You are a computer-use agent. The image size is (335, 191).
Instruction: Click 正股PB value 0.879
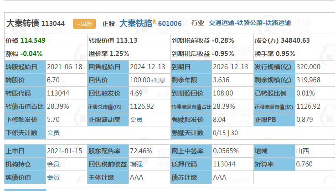(x=304, y=120)
